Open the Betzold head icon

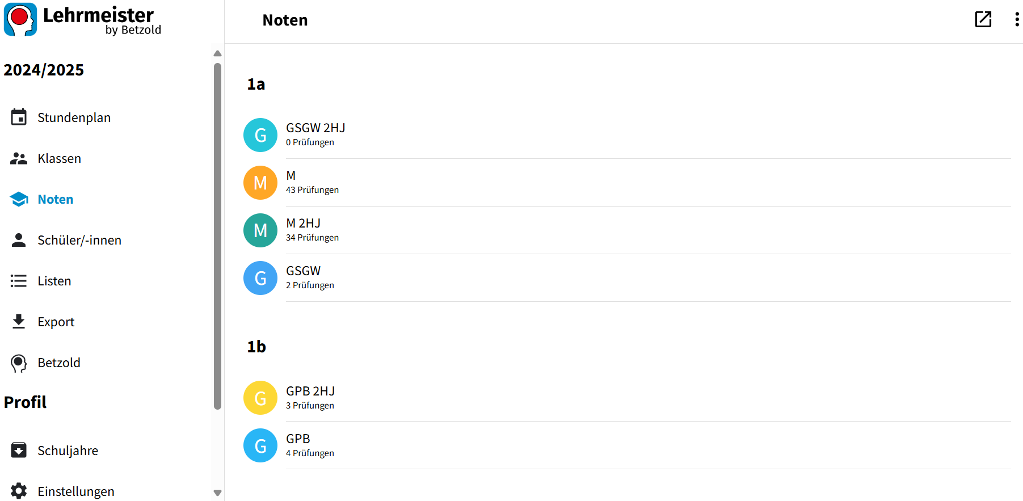click(19, 363)
